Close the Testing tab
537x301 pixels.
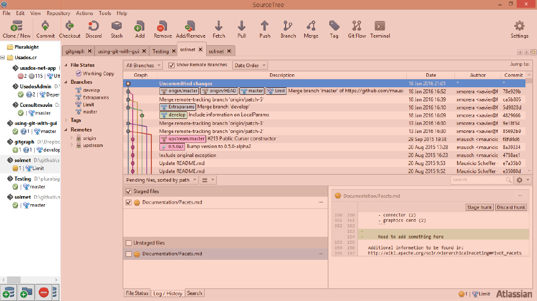point(173,51)
